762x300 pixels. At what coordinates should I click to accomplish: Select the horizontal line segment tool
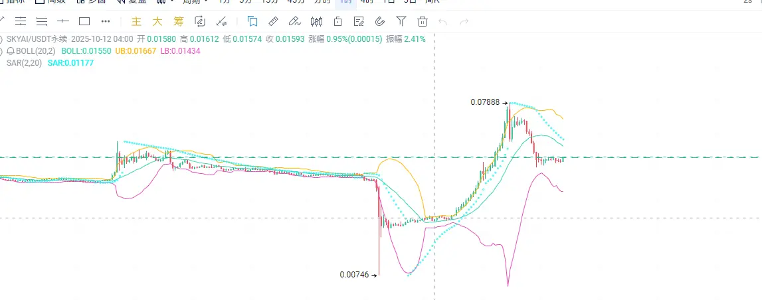click(x=63, y=21)
